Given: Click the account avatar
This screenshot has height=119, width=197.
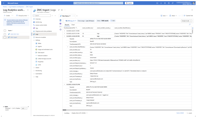Looking at the screenshot, I should point(194,3).
